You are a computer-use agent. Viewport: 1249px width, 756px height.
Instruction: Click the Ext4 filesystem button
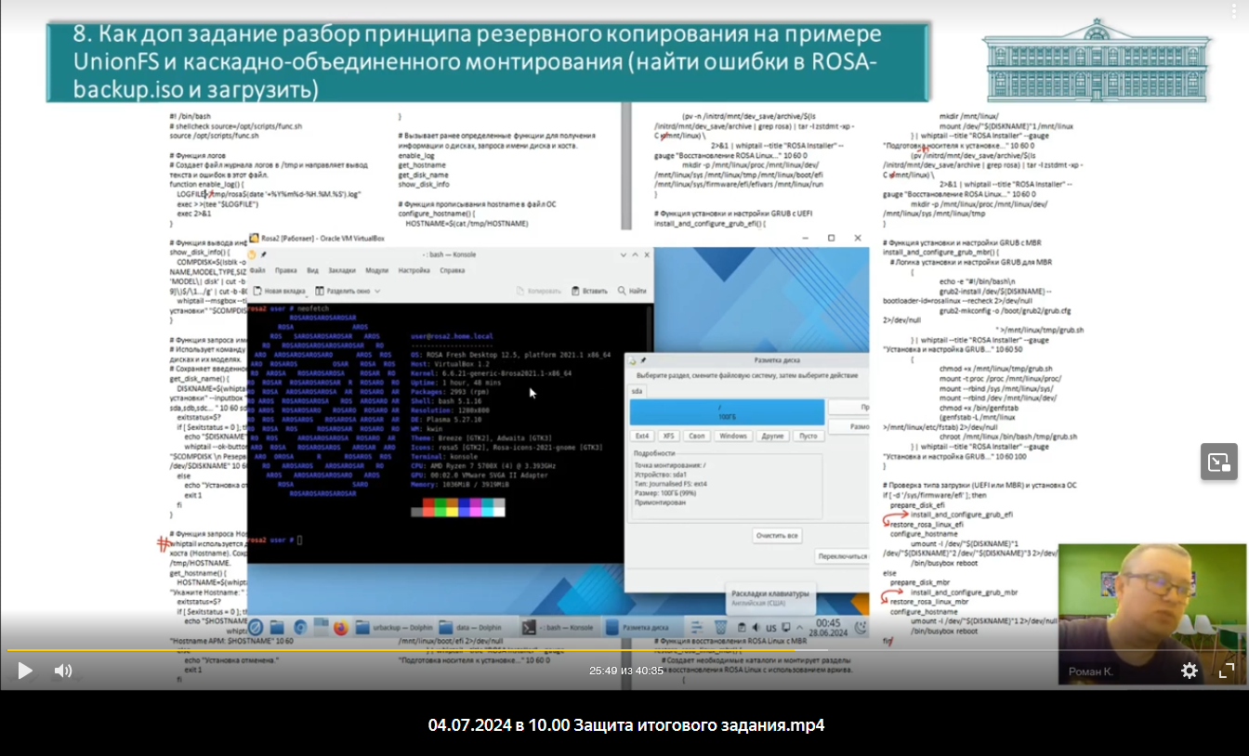pyautogui.click(x=642, y=436)
